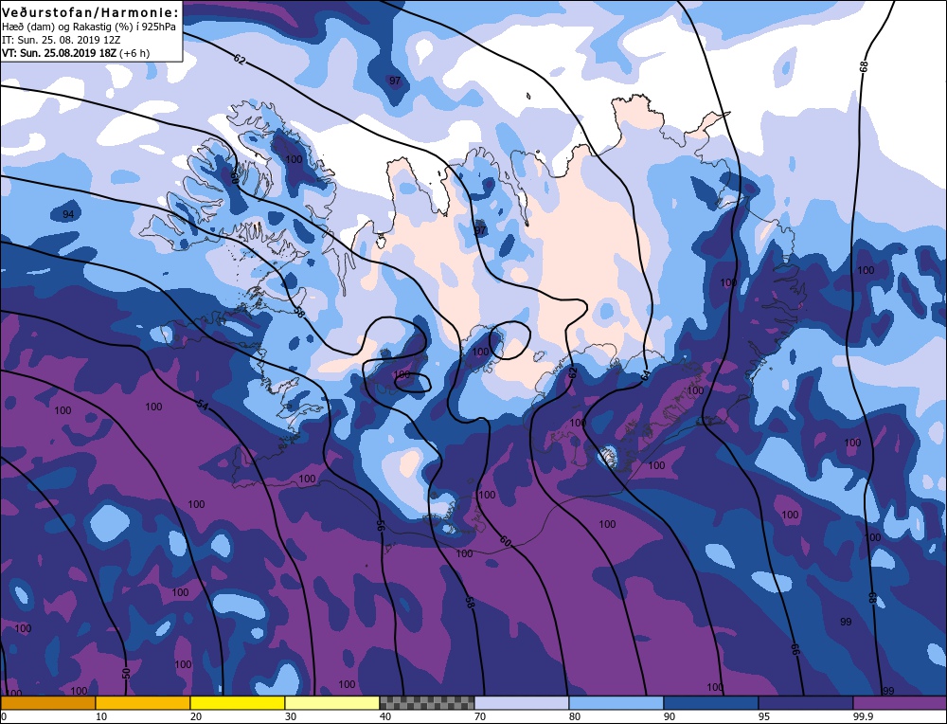This screenshot has width=947, height=724.
Task: Click the 'Veðurstofan/Harmonie:' title text
Action: click(x=91, y=12)
